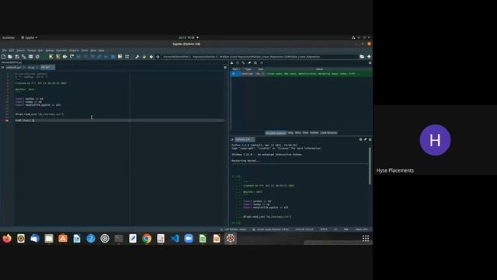The height and width of the screenshot is (280, 497).
Task: Go back to previous cursor position
Action: pyautogui.click(x=151, y=57)
